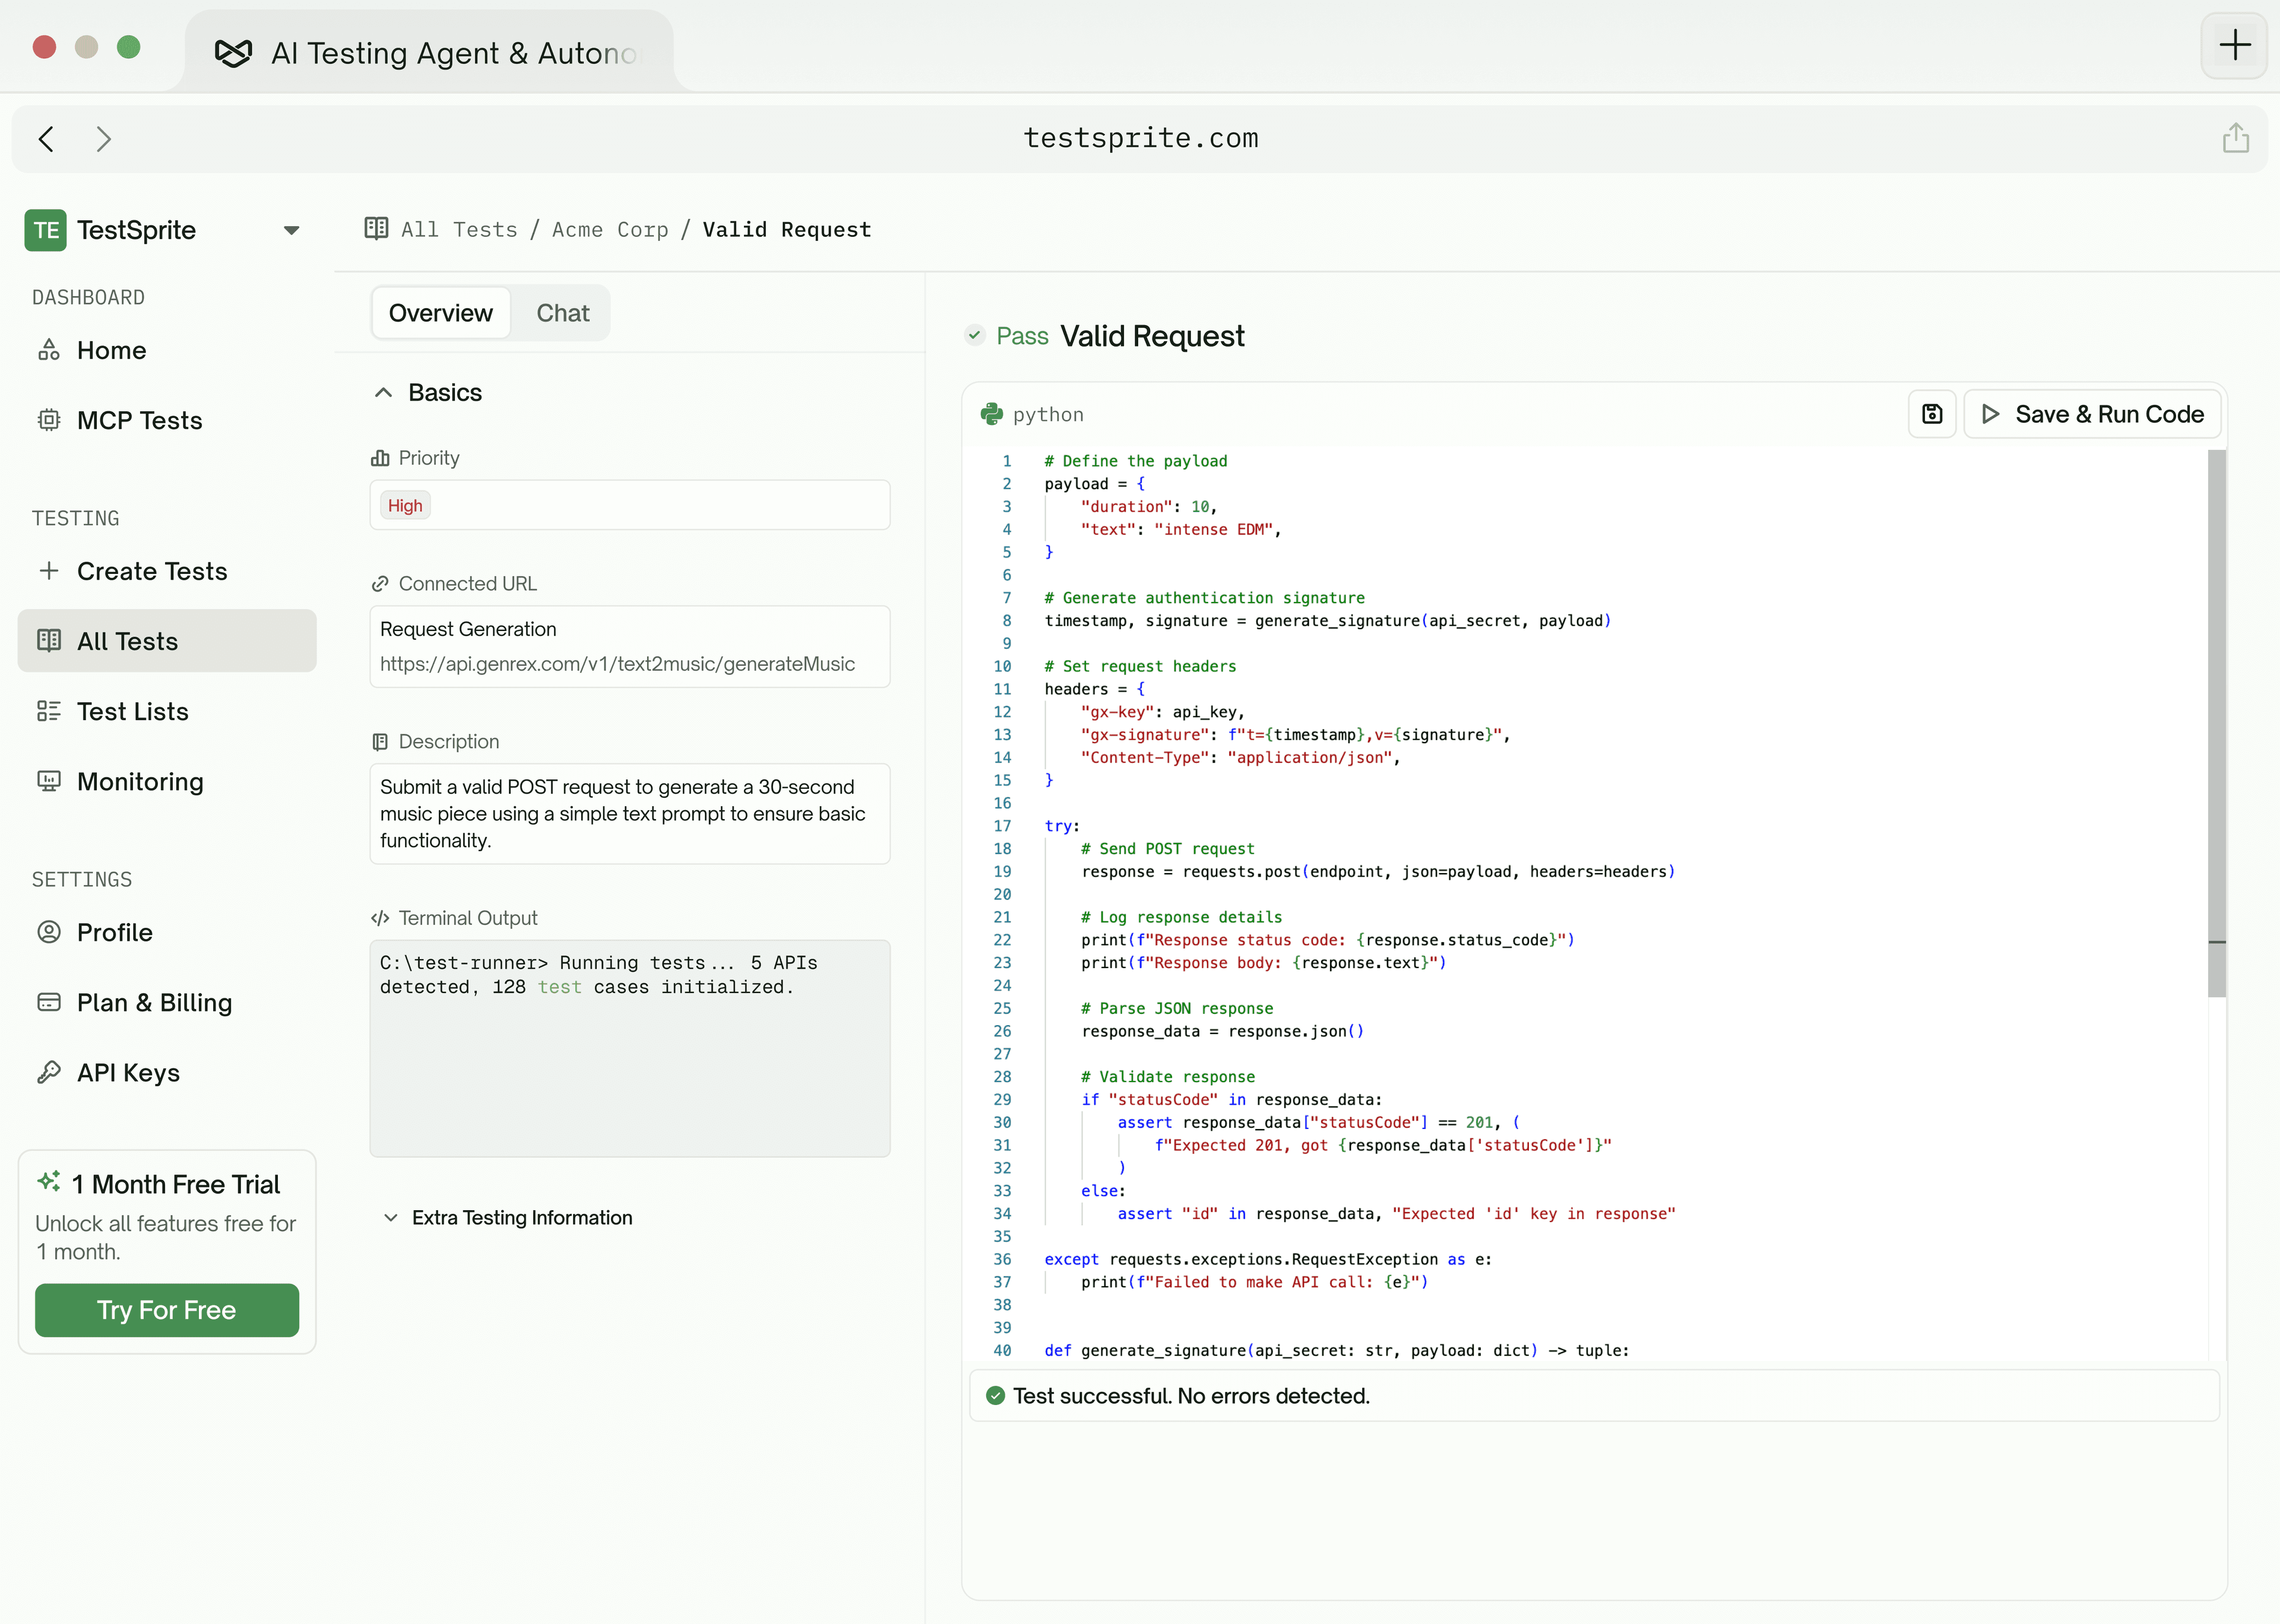Click code line 36 except statement
Image resolution: width=2280 pixels, height=1624 pixels.
click(x=1268, y=1260)
